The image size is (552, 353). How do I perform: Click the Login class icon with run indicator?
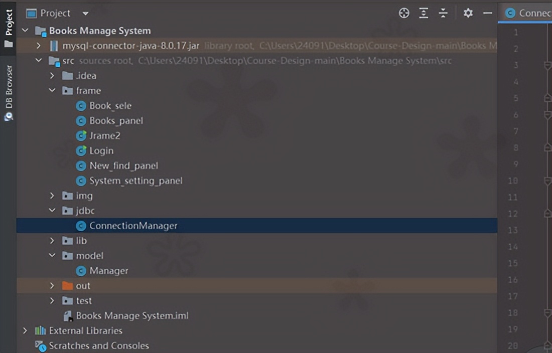(x=81, y=150)
